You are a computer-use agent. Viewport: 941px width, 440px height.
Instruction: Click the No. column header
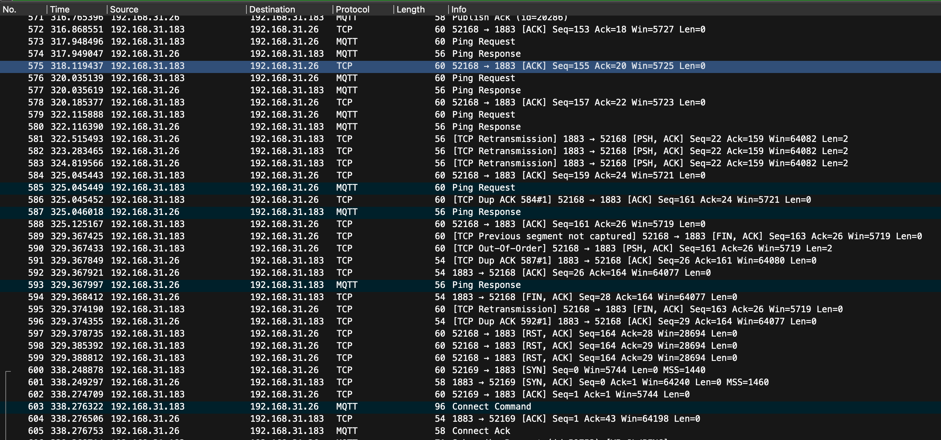(x=11, y=9)
